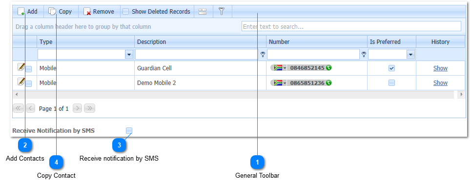The width and height of the screenshot is (471, 187).
Task: Open the Description filter condition icon
Action: pyautogui.click(x=263, y=54)
